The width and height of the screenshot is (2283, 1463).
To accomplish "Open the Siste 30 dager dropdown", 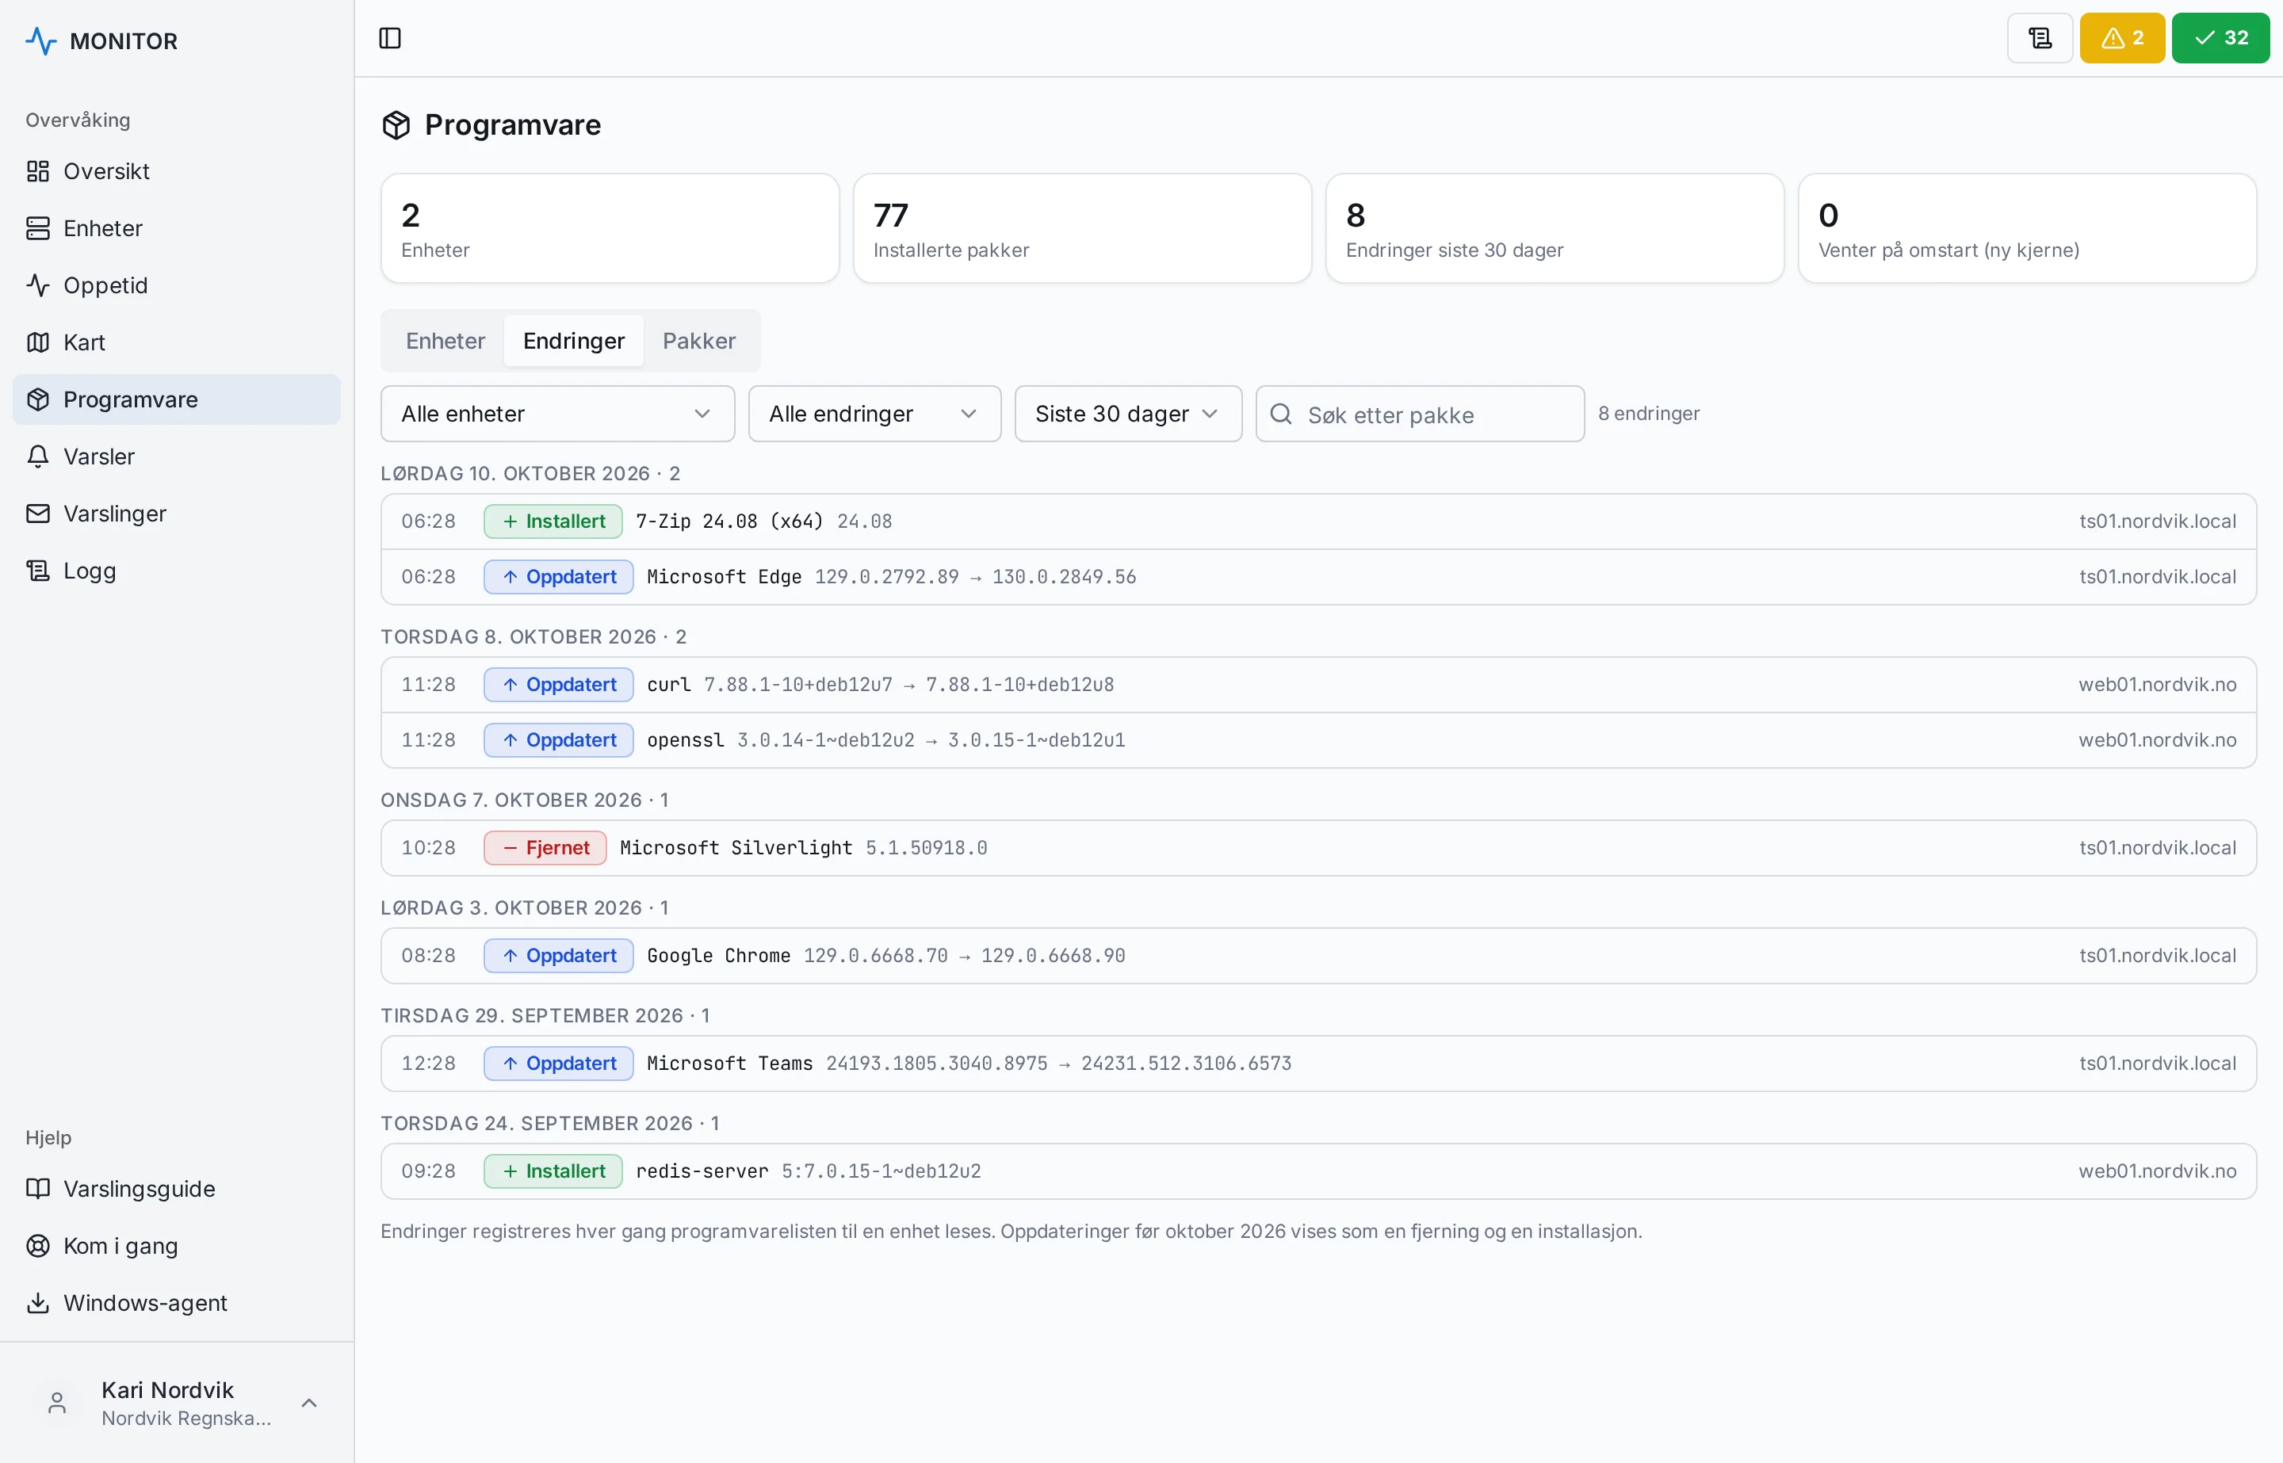I will click(x=1128, y=413).
